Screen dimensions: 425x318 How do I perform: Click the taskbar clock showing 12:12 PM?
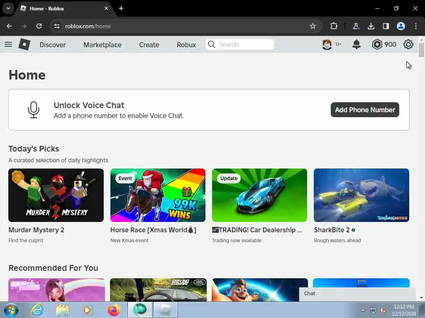[x=404, y=310]
